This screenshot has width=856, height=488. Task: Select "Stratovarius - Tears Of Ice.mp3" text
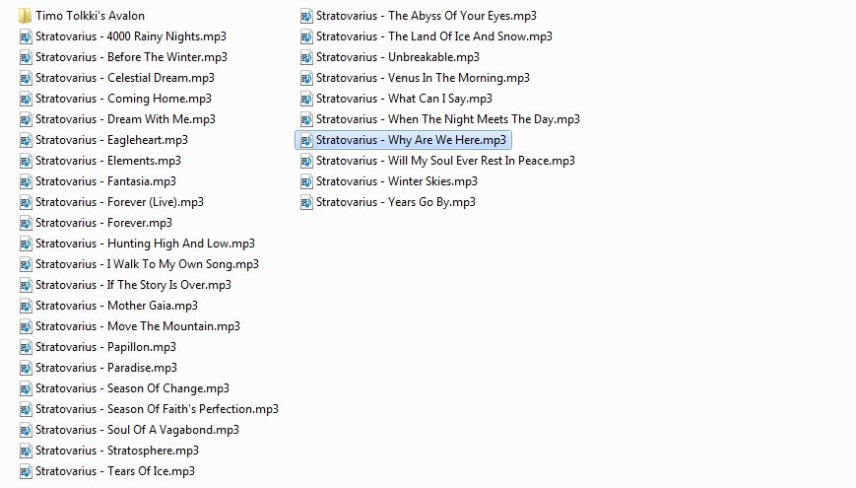click(115, 472)
